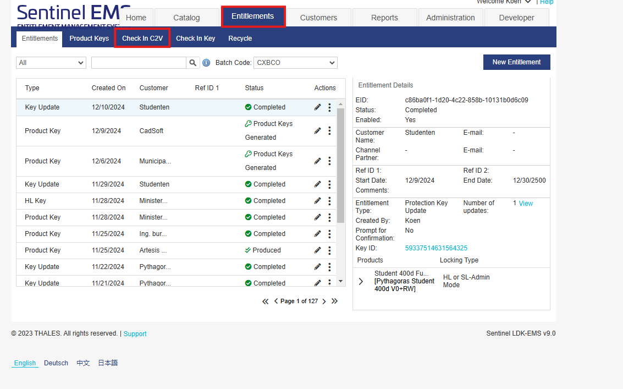Viewport: 623px width, 389px height.
Task: Select the Entitlements sub-tab
Action: click(x=40, y=39)
